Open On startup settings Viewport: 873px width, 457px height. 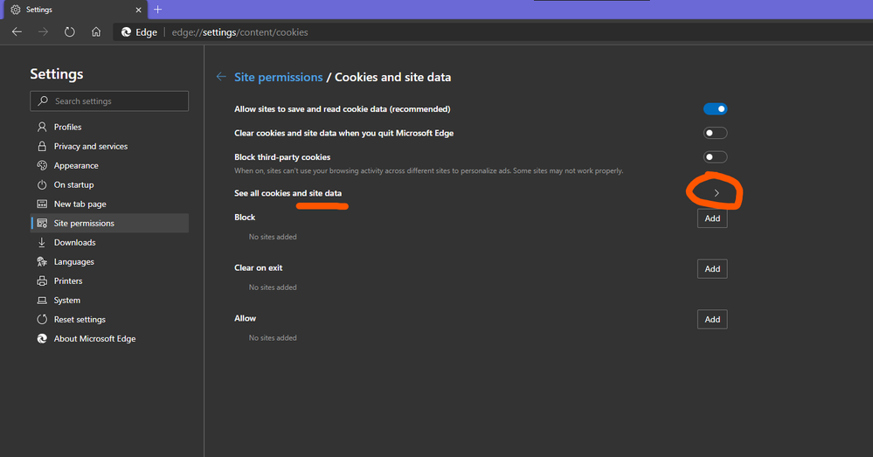coord(109,184)
